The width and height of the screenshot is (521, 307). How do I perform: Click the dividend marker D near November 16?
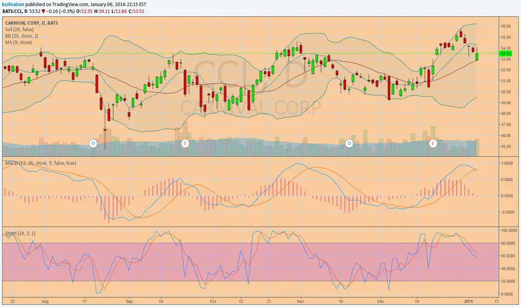tap(349, 143)
